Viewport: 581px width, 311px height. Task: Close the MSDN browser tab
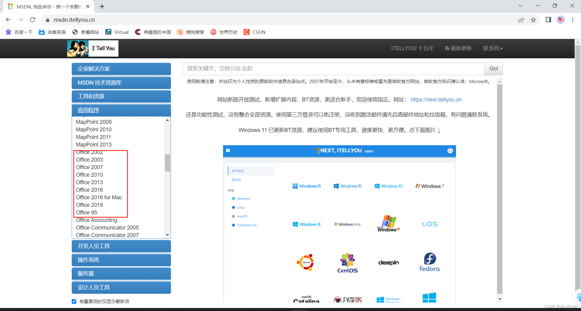(88, 6)
